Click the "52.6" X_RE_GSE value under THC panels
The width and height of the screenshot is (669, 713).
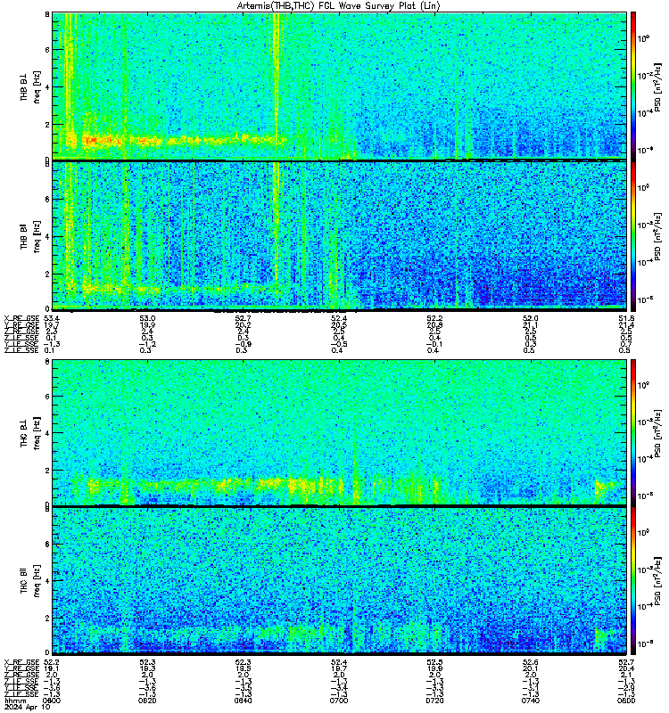[x=530, y=662]
